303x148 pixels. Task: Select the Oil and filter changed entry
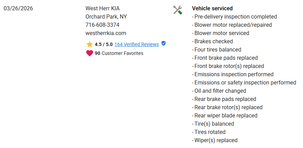click(220, 91)
